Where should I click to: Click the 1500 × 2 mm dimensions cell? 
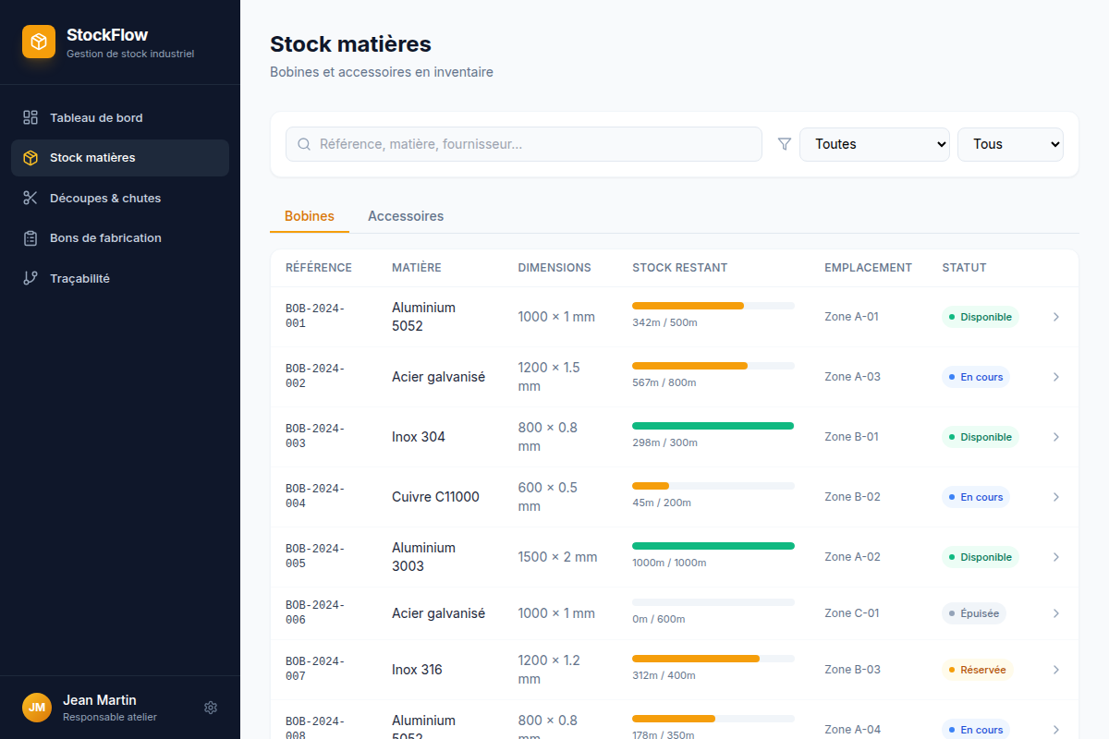point(558,557)
